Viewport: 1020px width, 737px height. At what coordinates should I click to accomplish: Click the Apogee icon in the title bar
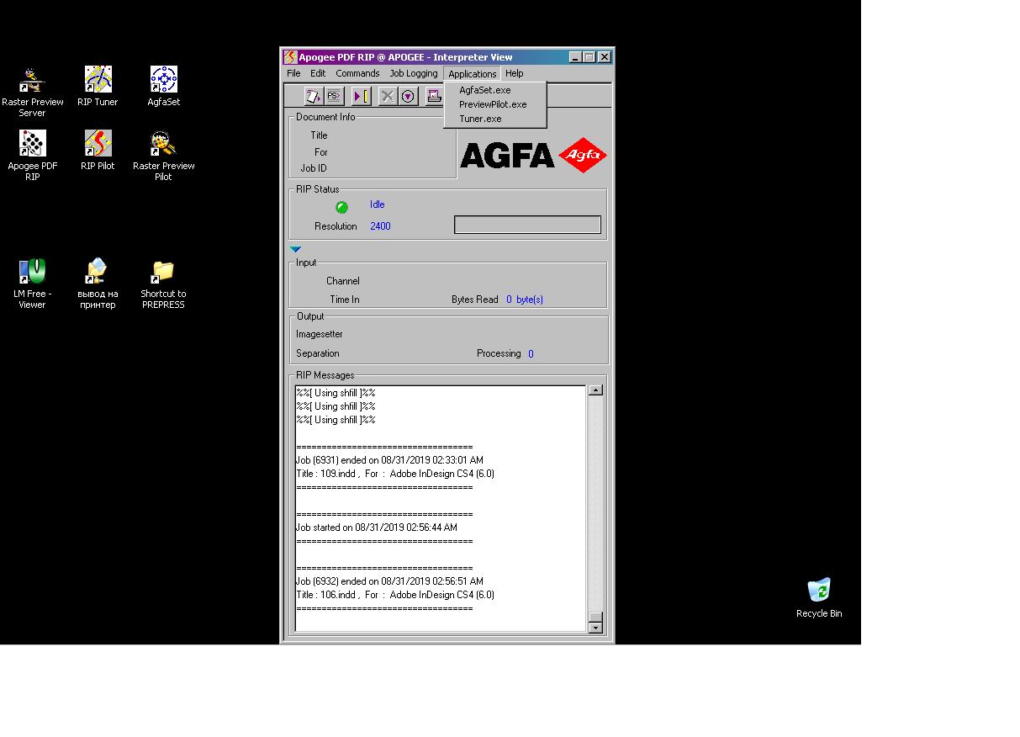coord(290,57)
